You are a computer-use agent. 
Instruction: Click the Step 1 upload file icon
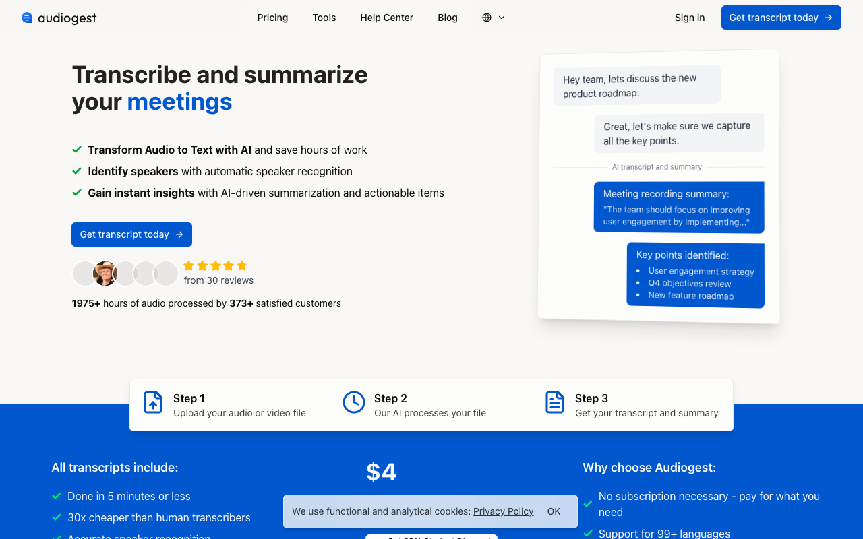(x=153, y=402)
